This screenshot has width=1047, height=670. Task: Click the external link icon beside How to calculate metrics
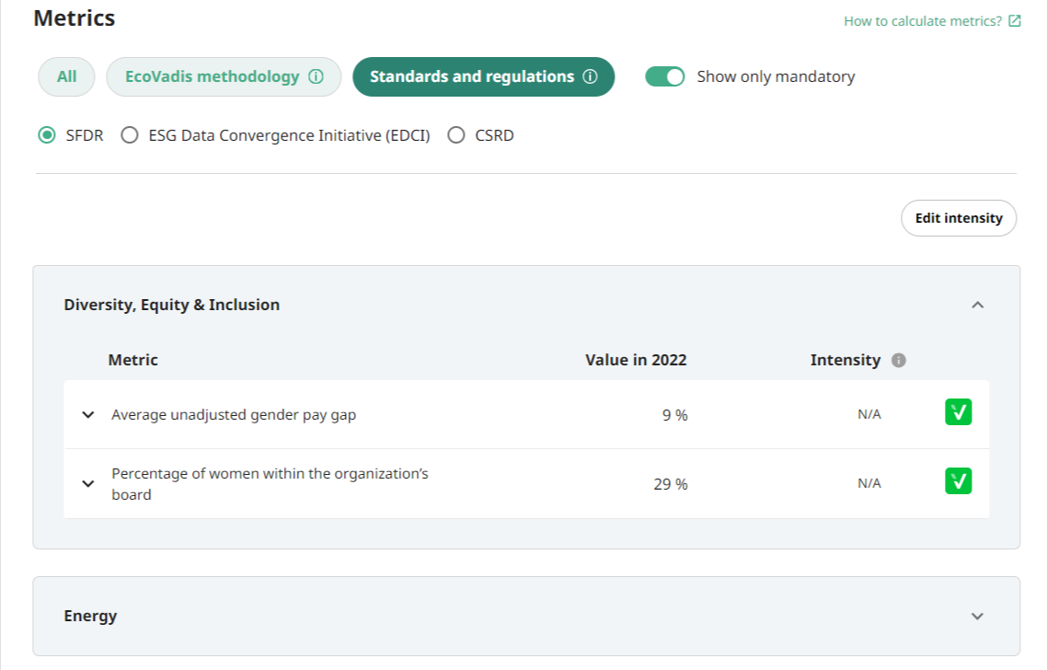pos(1014,21)
